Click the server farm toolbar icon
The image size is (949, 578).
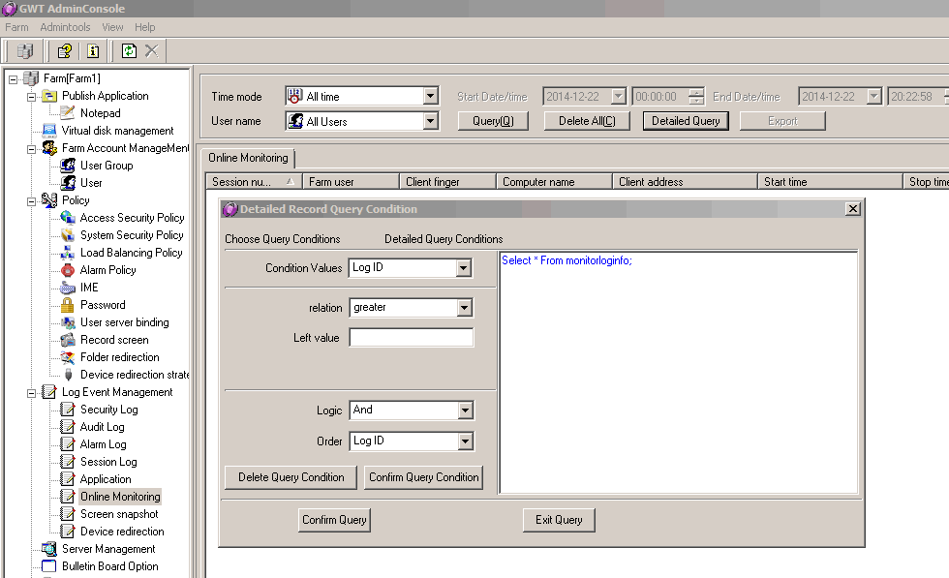coord(25,51)
